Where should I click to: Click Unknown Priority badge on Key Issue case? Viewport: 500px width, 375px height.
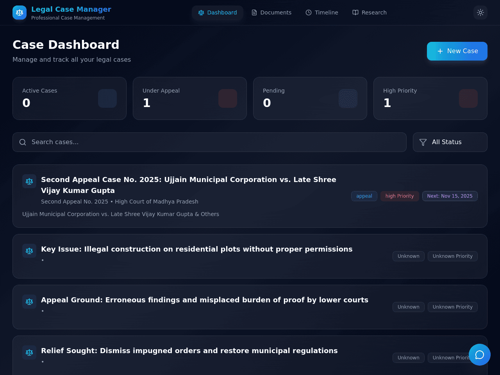coord(453,256)
